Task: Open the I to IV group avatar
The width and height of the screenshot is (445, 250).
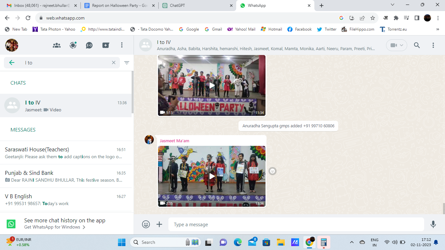Action: tap(146, 45)
